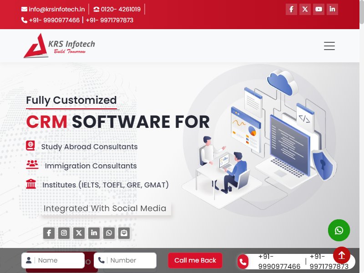The width and height of the screenshot is (364, 273).
Task: Open YouTube icon in top header
Action: (x=319, y=9)
